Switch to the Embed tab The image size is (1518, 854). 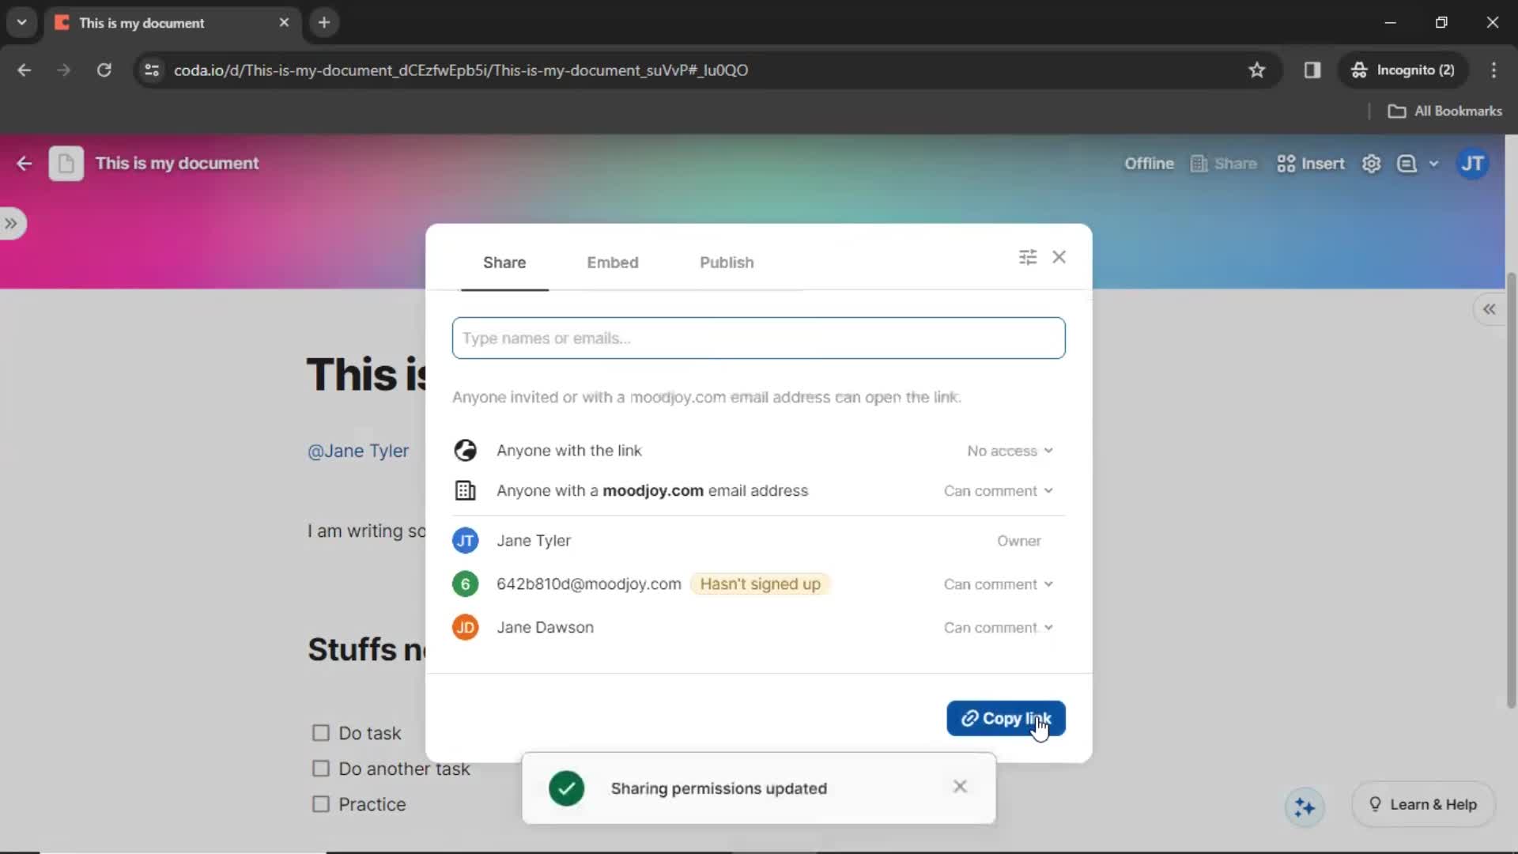613,263
